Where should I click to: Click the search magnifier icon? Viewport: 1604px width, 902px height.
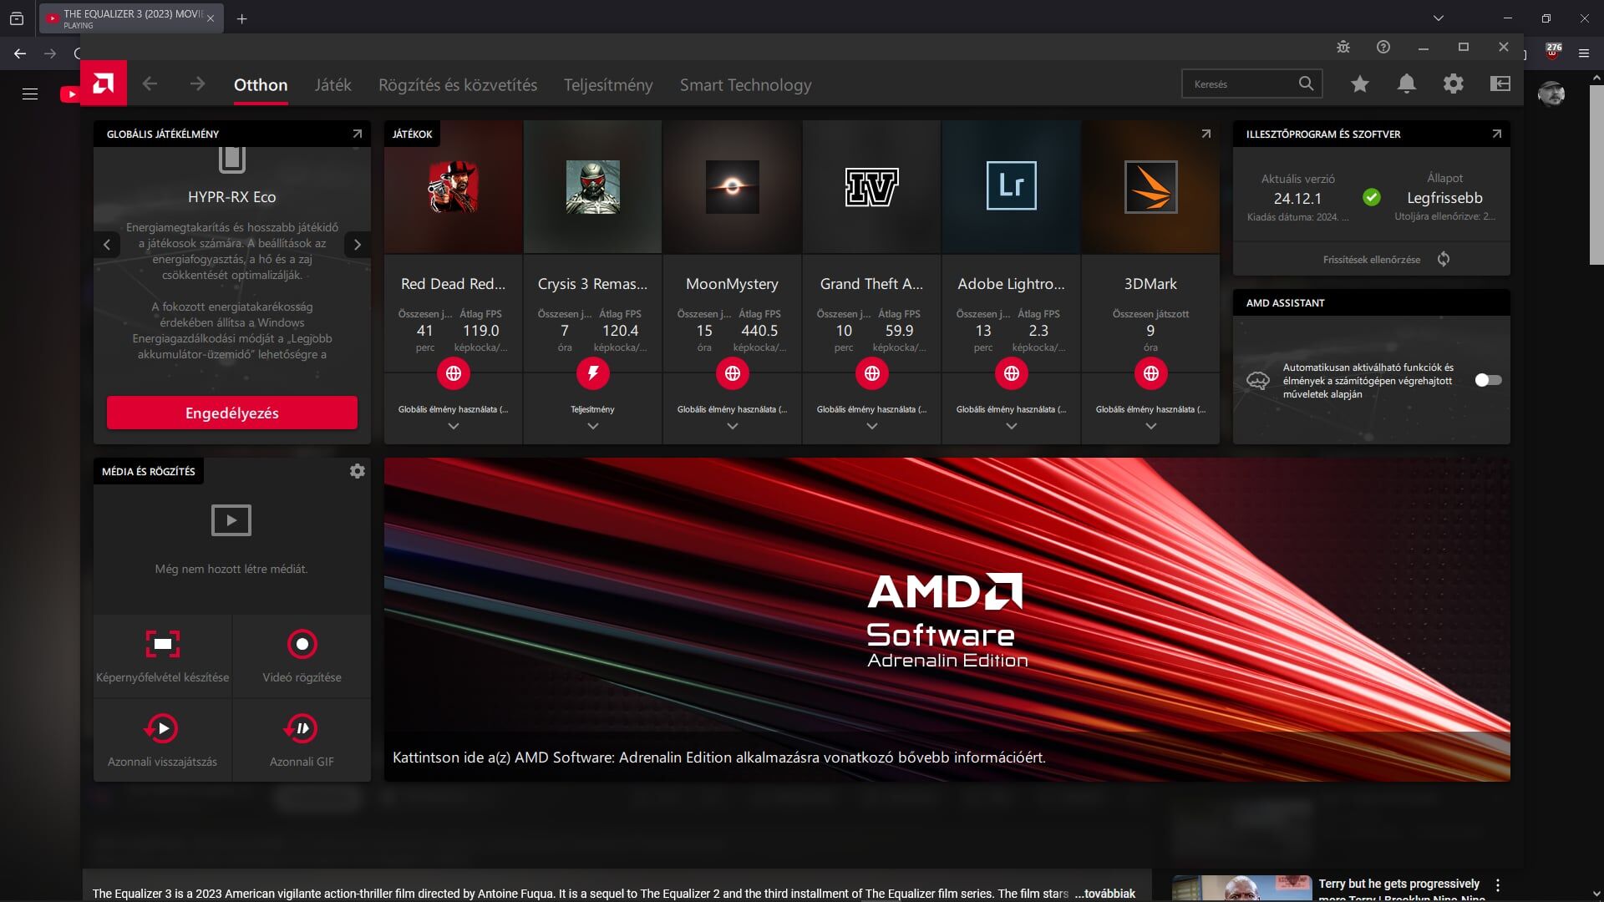[x=1306, y=84]
